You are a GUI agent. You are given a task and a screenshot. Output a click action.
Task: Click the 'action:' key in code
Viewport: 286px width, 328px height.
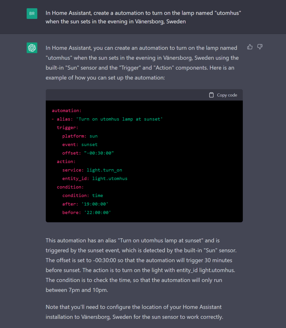coord(66,161)
